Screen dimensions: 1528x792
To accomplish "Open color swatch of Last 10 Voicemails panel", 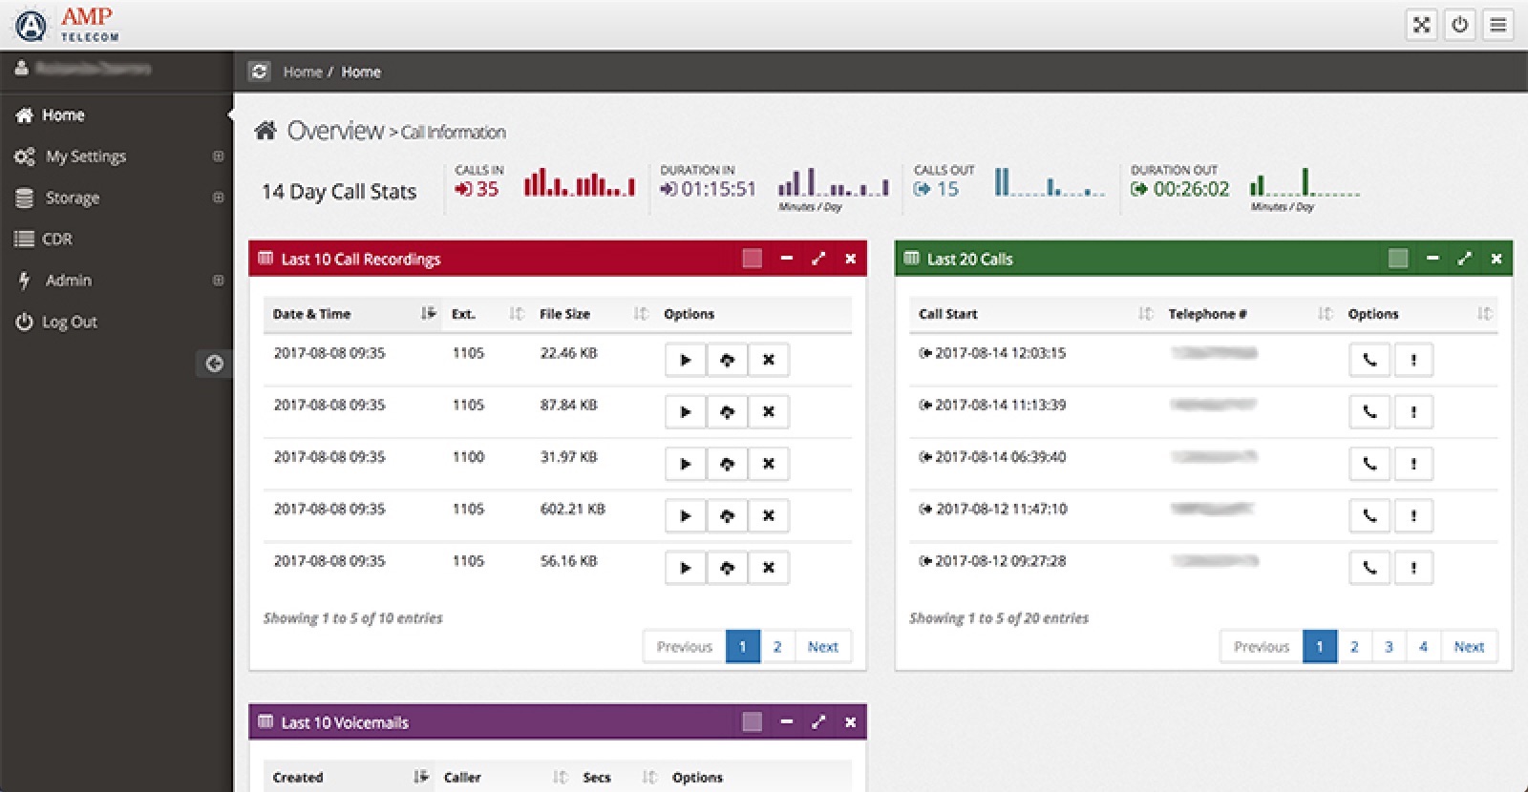I will tap(753, 722).
